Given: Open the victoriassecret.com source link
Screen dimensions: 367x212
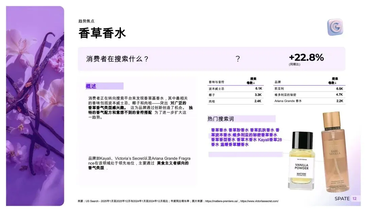Looking at the screenshot, I should coord(259,201).
